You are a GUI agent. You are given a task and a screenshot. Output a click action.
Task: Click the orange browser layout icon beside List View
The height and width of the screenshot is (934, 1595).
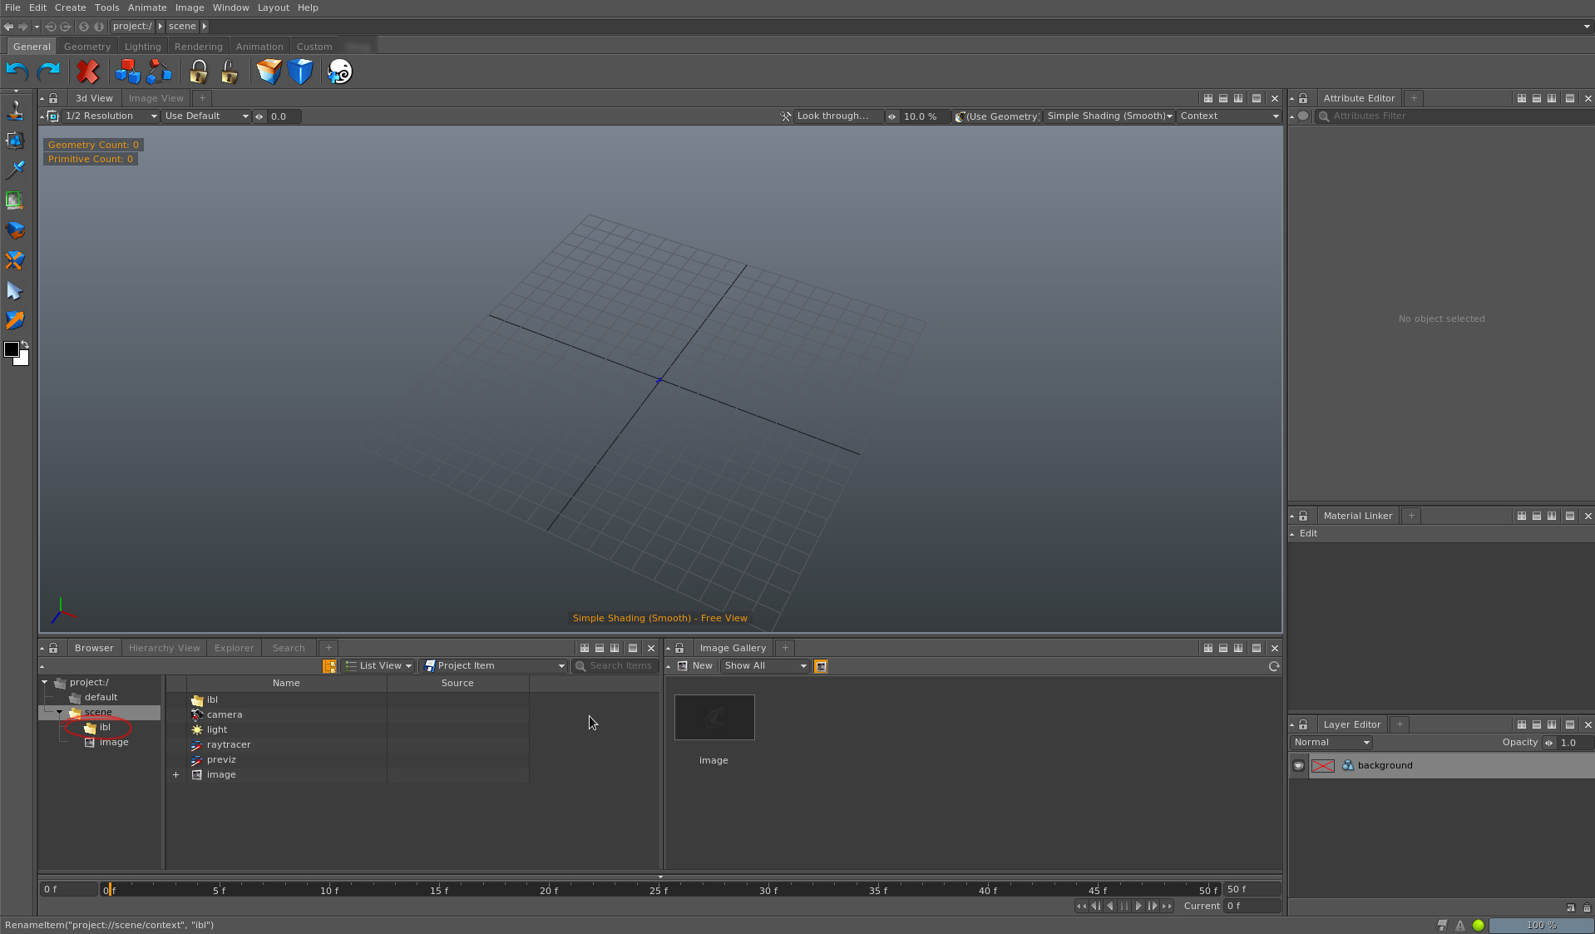tap(329, 666)
